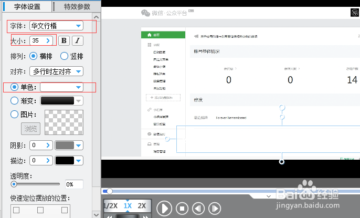Select the 横排 horizontal layout radio

point(33,56)
